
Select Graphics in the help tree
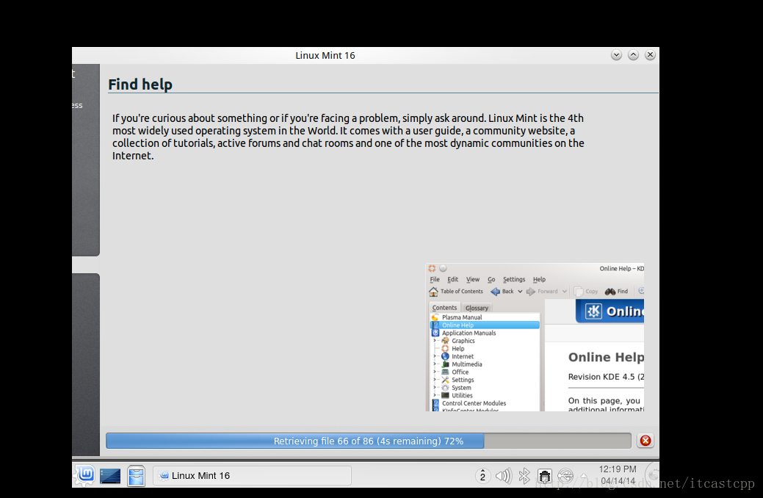tap(463, 341)
